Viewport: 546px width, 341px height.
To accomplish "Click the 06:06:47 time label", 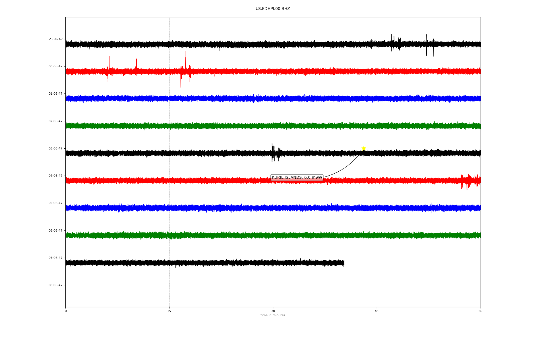I will [x=56, y=231].
